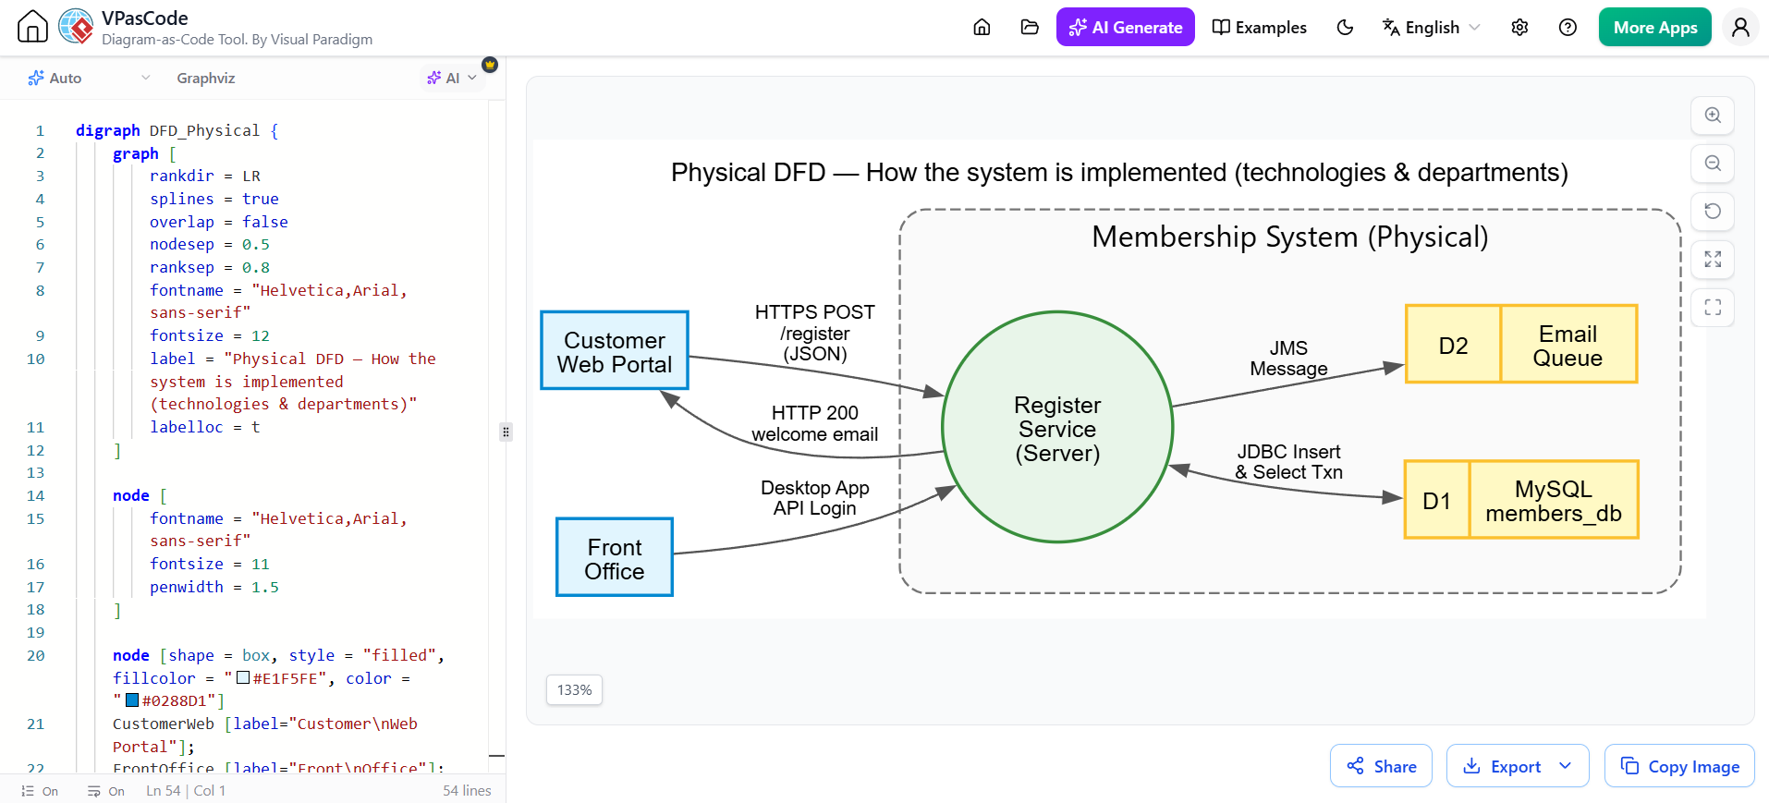
Task: Click the help question mark icon
Action: pyautogui.click(x=1568, y=27)
